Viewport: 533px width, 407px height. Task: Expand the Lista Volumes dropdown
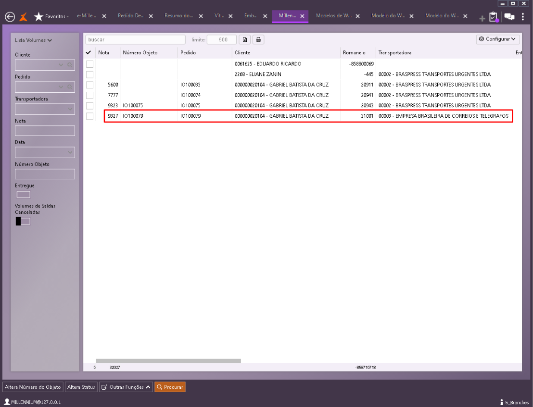click(33, 40)
